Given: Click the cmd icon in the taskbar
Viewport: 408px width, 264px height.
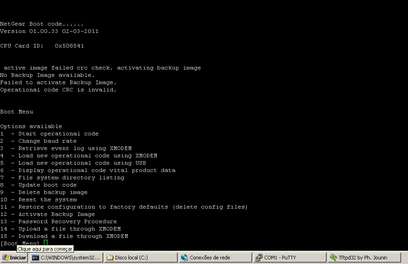Looking at the screenshot, I should point(35,258).
